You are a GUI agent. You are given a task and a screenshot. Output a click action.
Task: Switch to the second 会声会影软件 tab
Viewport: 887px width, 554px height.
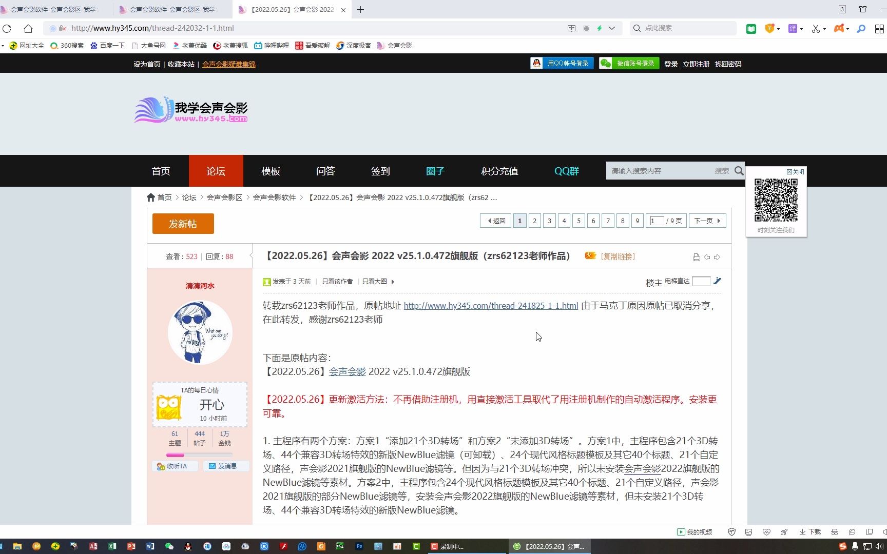coord(172,10)
